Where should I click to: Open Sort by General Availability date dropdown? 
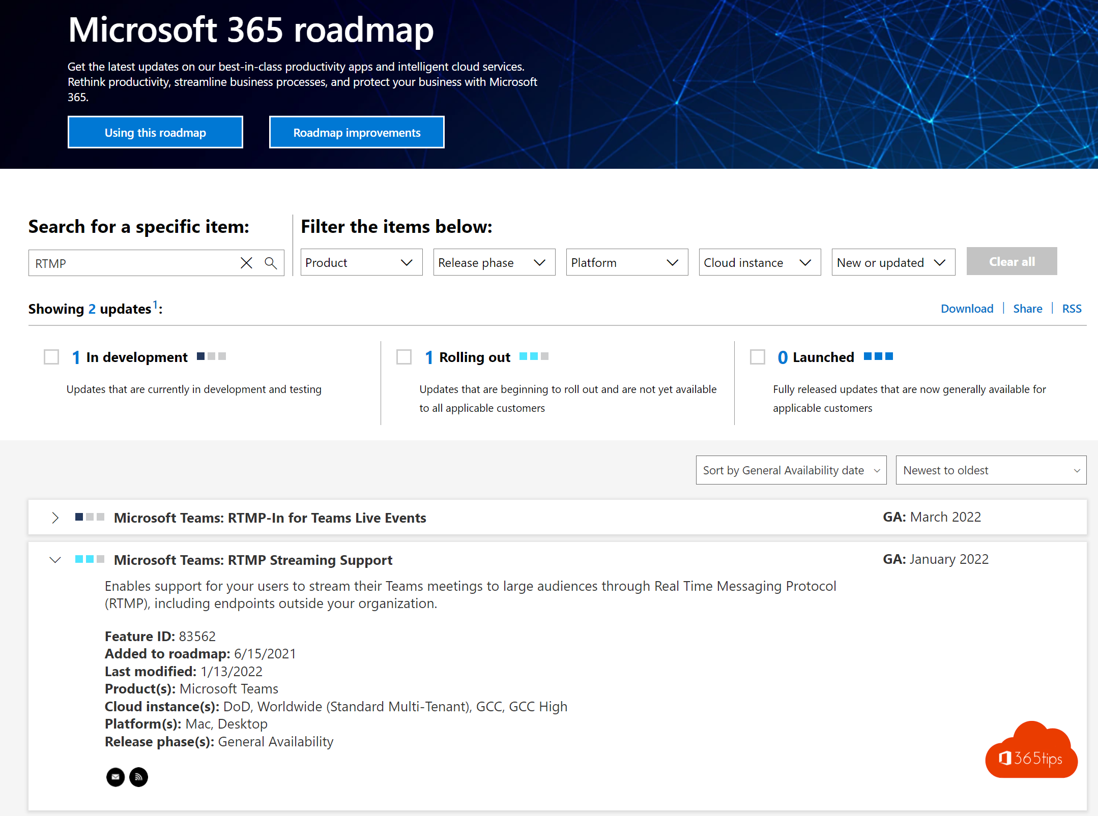pyautogui.click(x=791, y=470)
